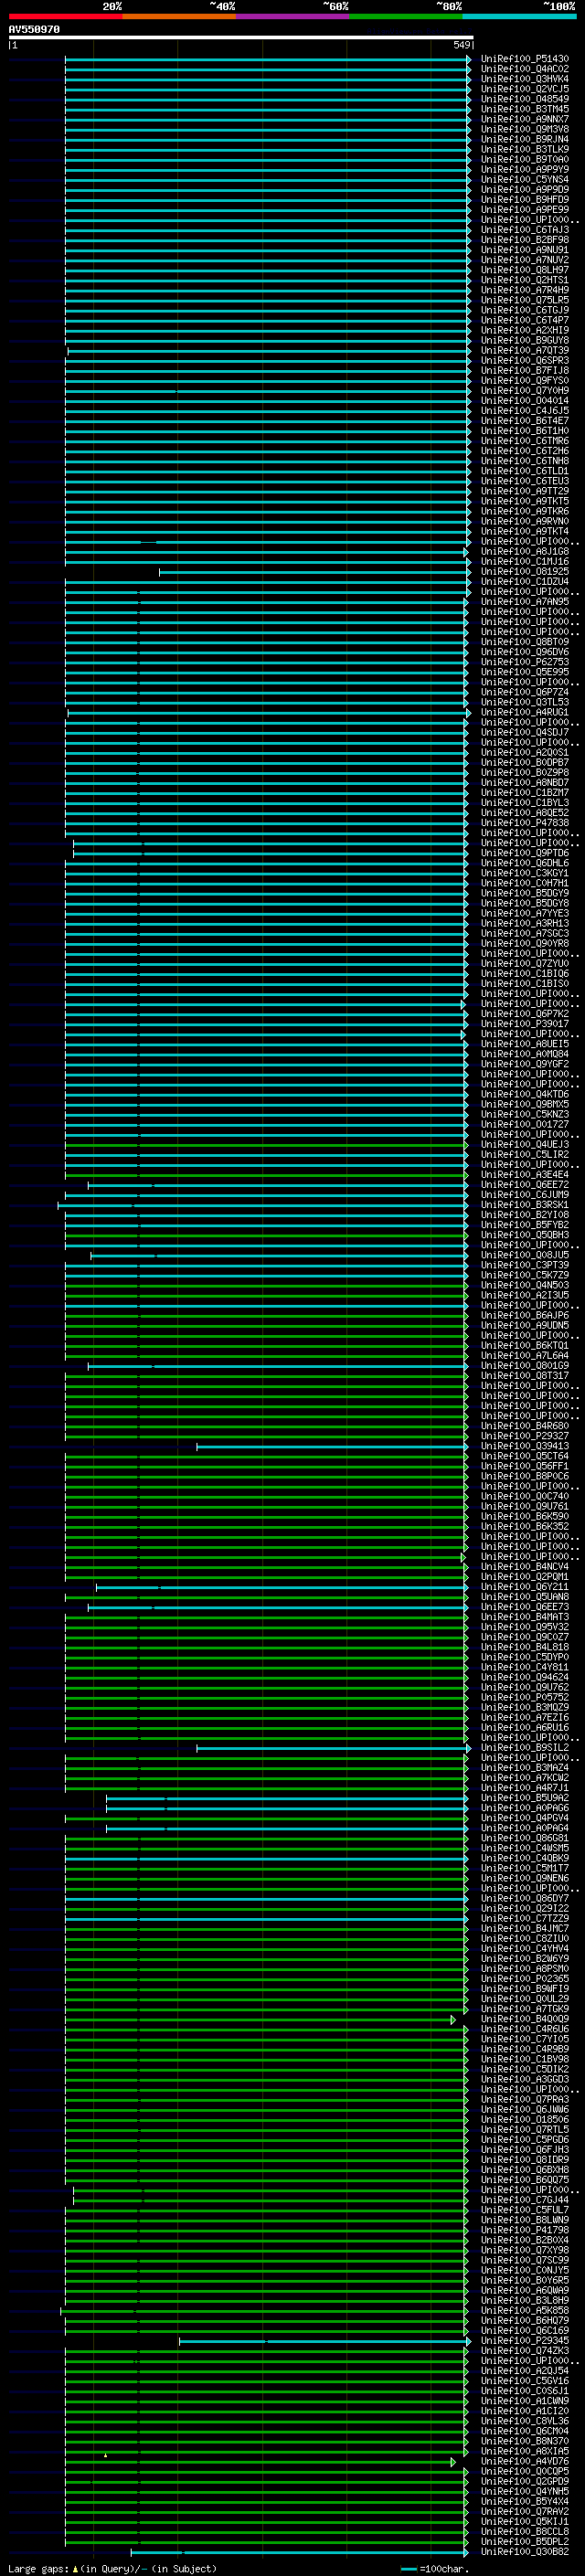Select the UniRef100_Q8LH97 label
This screenshot has height=2576, width=585.
[525, 270]
